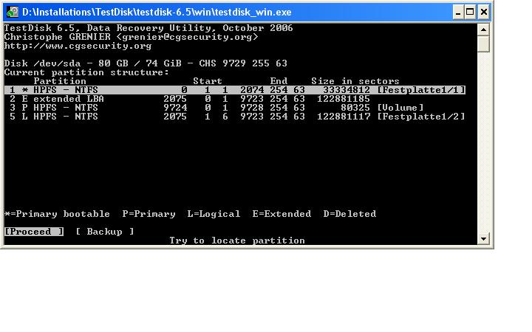This screenshot has width=532, height=332.
Task: Select logical partition row Festplatte1/2
Action: (237, 117)
